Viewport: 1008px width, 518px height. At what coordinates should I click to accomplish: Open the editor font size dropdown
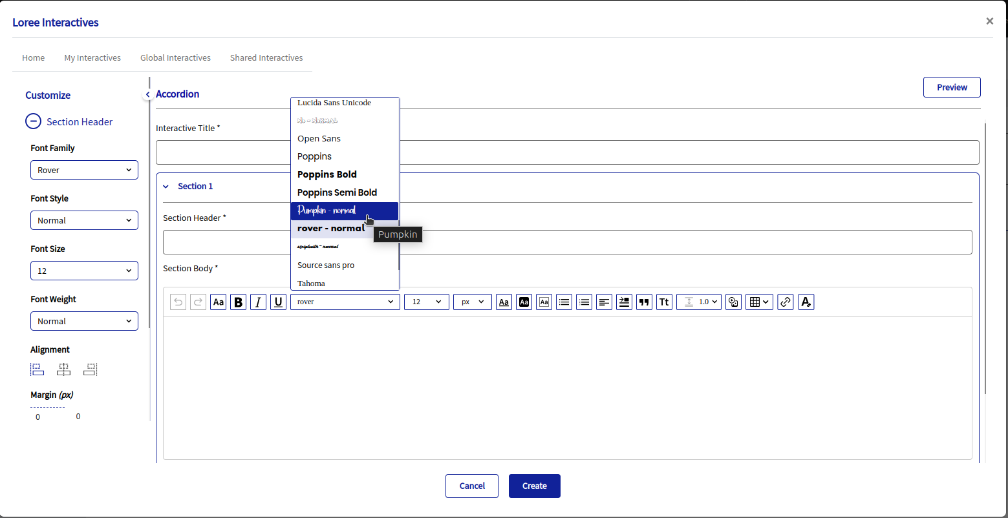427,302
